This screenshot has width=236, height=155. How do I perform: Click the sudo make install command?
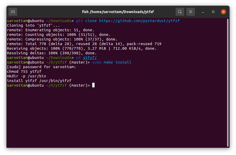[x=113, y=62]
